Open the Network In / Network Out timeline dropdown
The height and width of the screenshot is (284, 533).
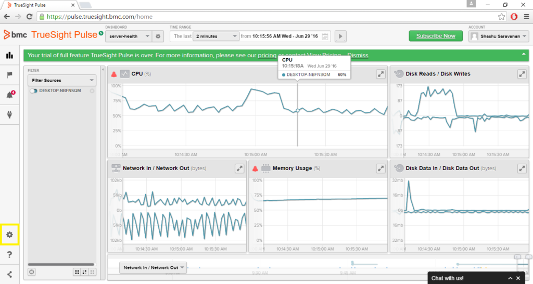153,267
